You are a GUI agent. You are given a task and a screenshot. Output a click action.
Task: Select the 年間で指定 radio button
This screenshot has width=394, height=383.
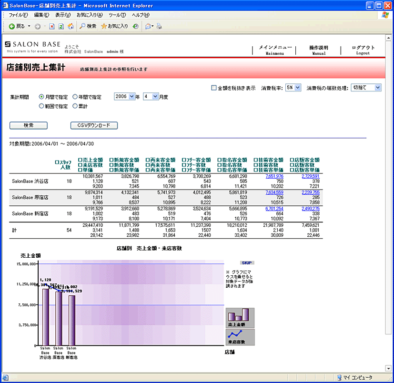click(x=75, y=97)
